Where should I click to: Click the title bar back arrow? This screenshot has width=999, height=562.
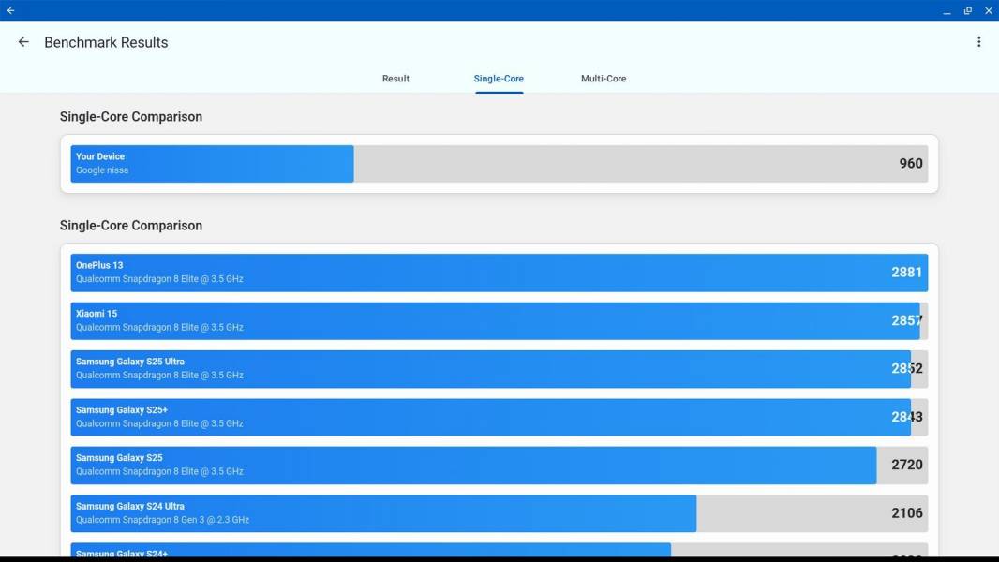coord(11,10)
